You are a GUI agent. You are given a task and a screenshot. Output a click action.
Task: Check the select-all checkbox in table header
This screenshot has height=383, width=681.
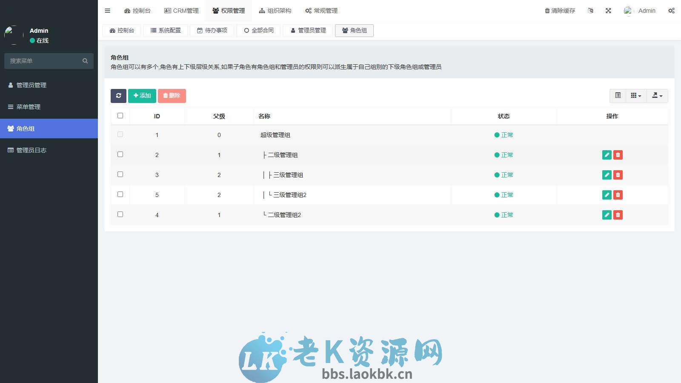tap(120, 115)
